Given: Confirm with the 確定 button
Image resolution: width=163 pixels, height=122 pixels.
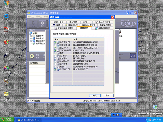Looking at the screenshot, I should pos(95,96).
